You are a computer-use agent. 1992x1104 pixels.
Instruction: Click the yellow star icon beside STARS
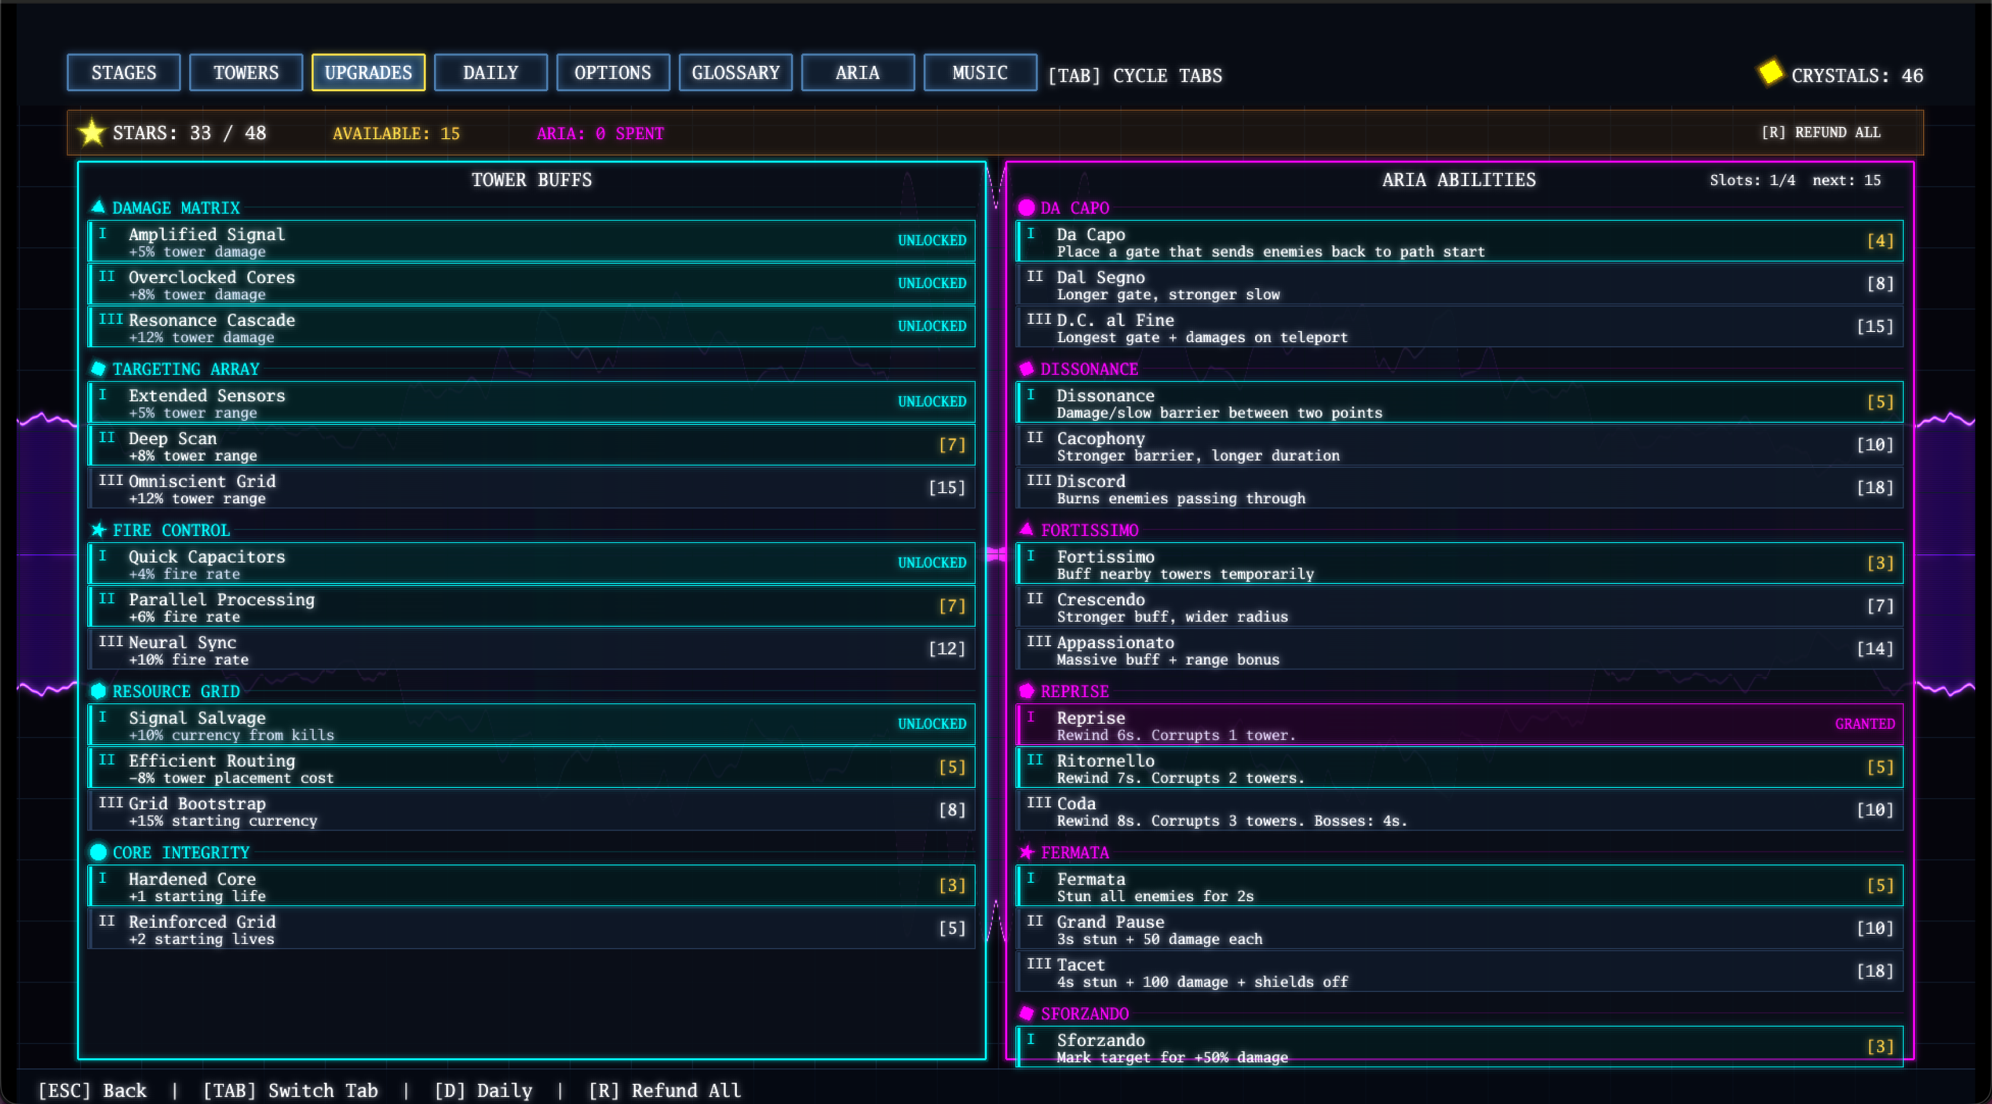(x=91, y=132)
